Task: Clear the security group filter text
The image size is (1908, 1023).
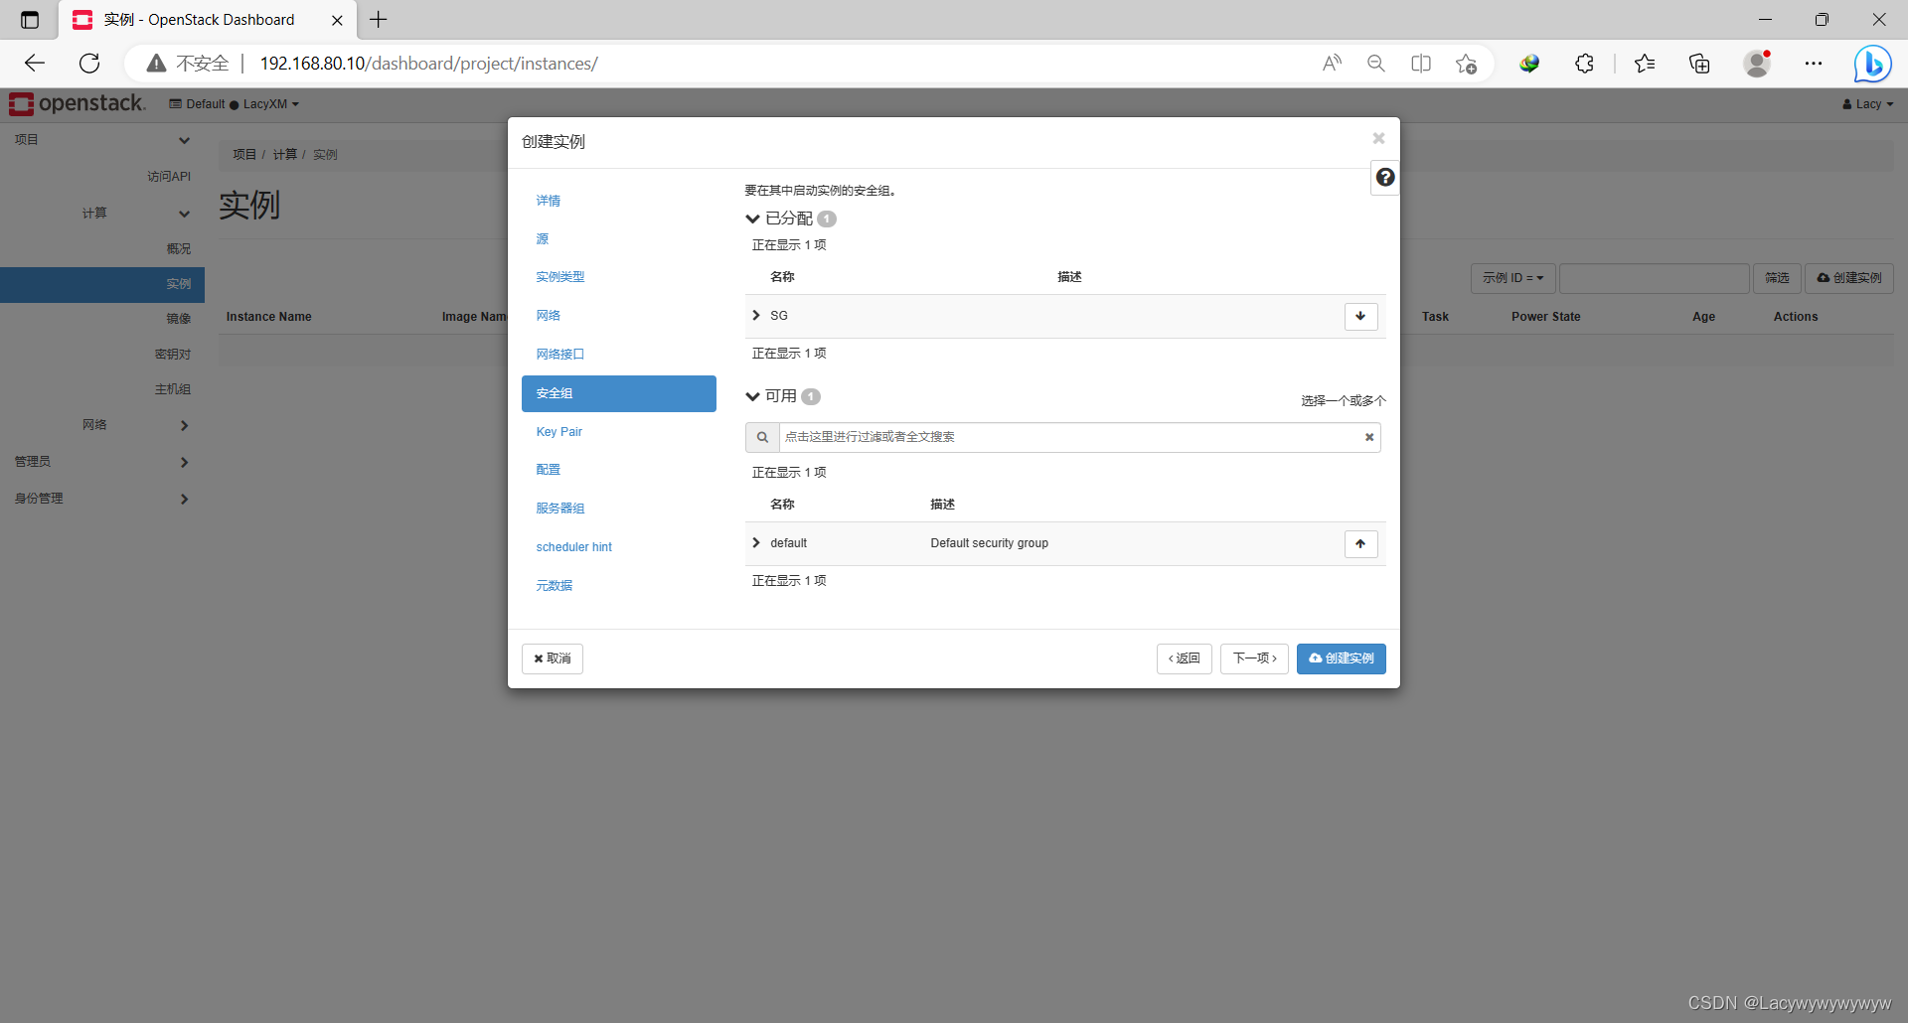Action: [1368, 437]
